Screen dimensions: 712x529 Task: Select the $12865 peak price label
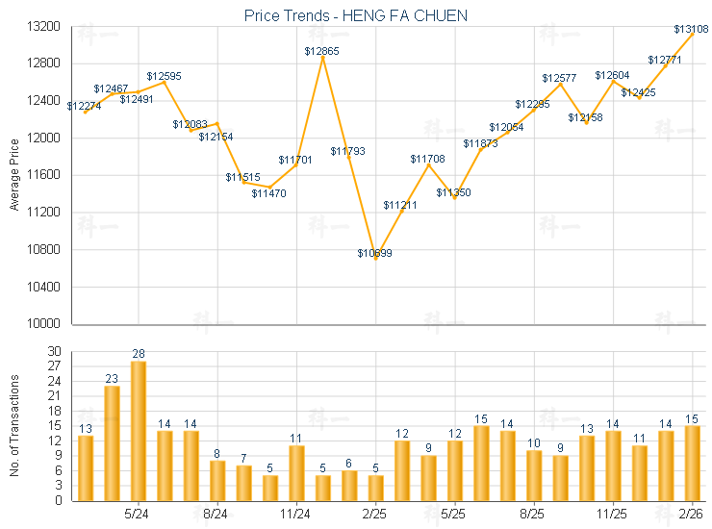pos(321,50)
